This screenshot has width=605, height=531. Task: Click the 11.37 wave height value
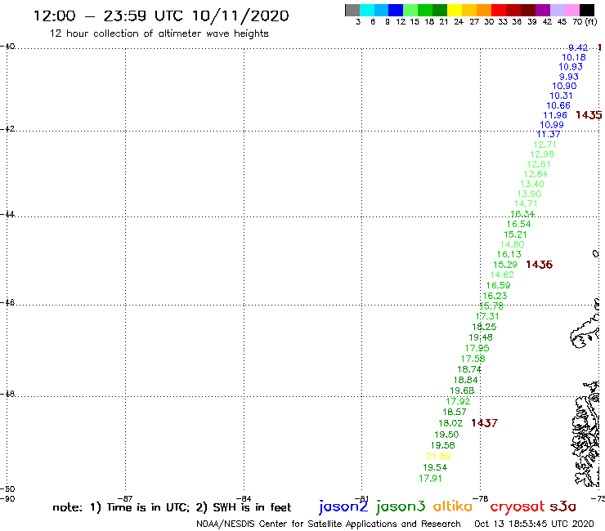[549, 134]
